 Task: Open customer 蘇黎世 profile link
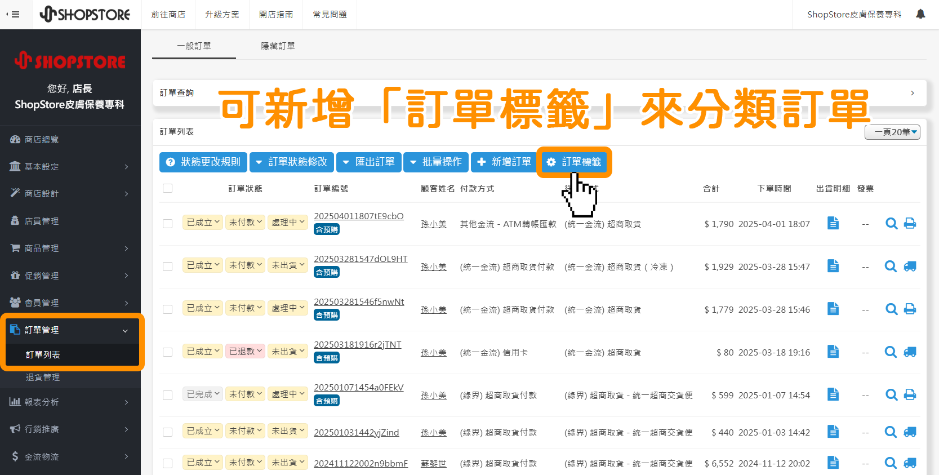(x=434, y=464)
